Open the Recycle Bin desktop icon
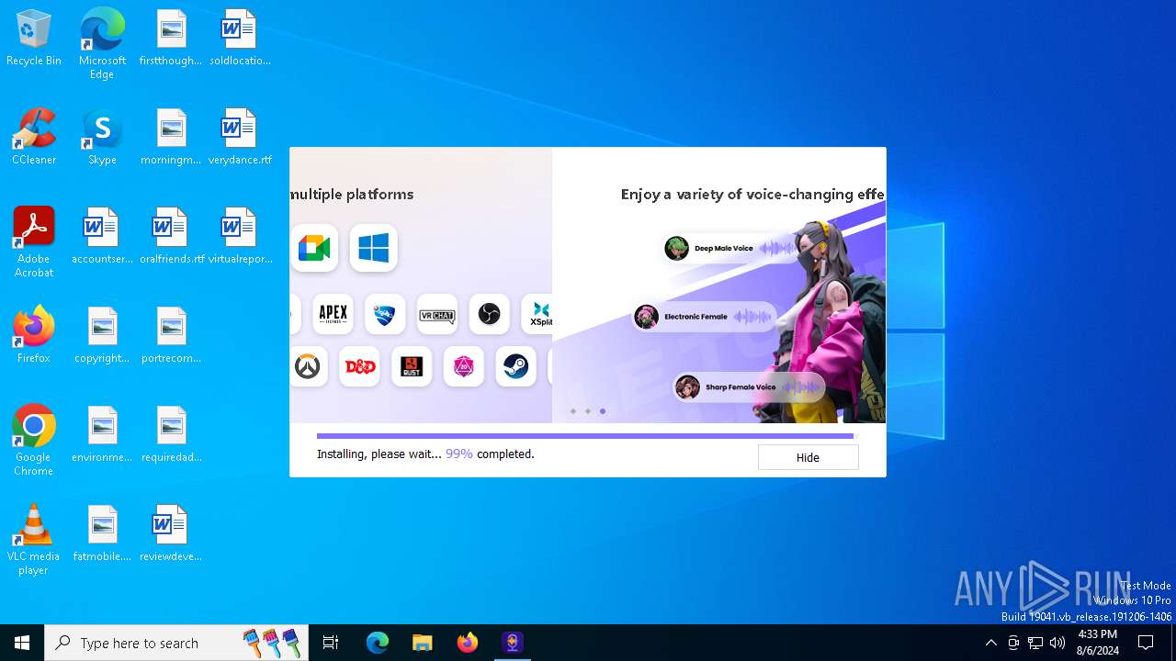The width and height of the screenshot is (1176, 661). coord(34,39)
